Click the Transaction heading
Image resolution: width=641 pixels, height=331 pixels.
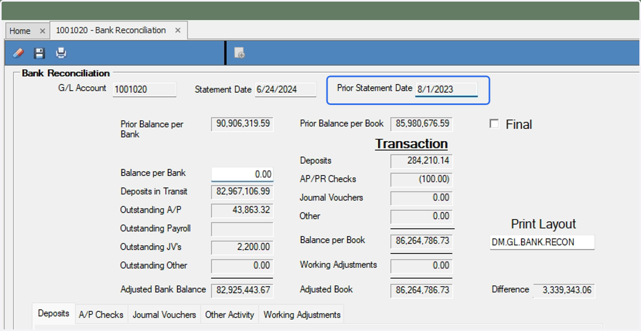click(411, 144)
